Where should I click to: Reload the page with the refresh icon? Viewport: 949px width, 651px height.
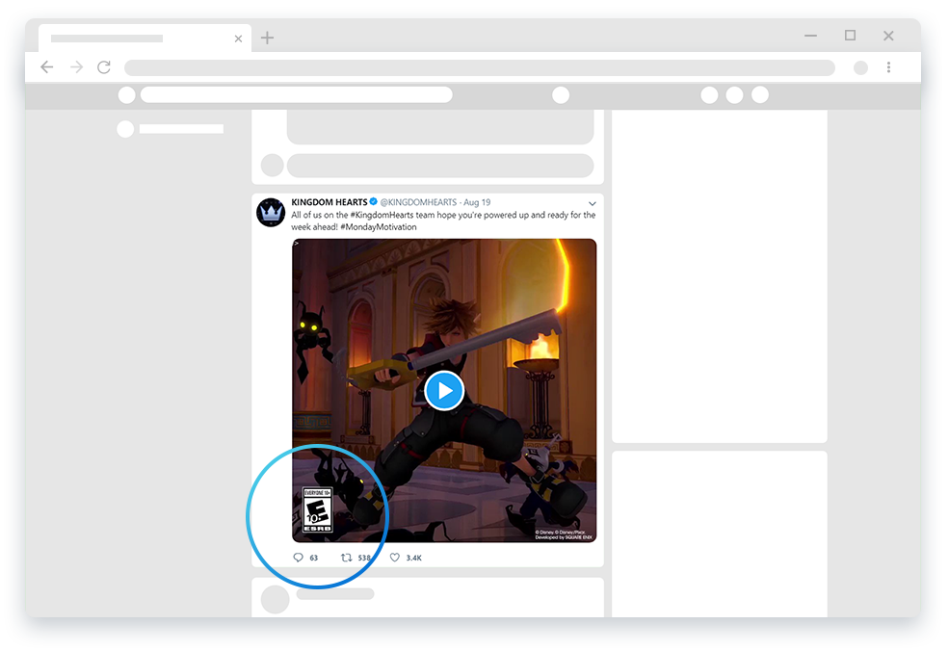coord(104,67)
